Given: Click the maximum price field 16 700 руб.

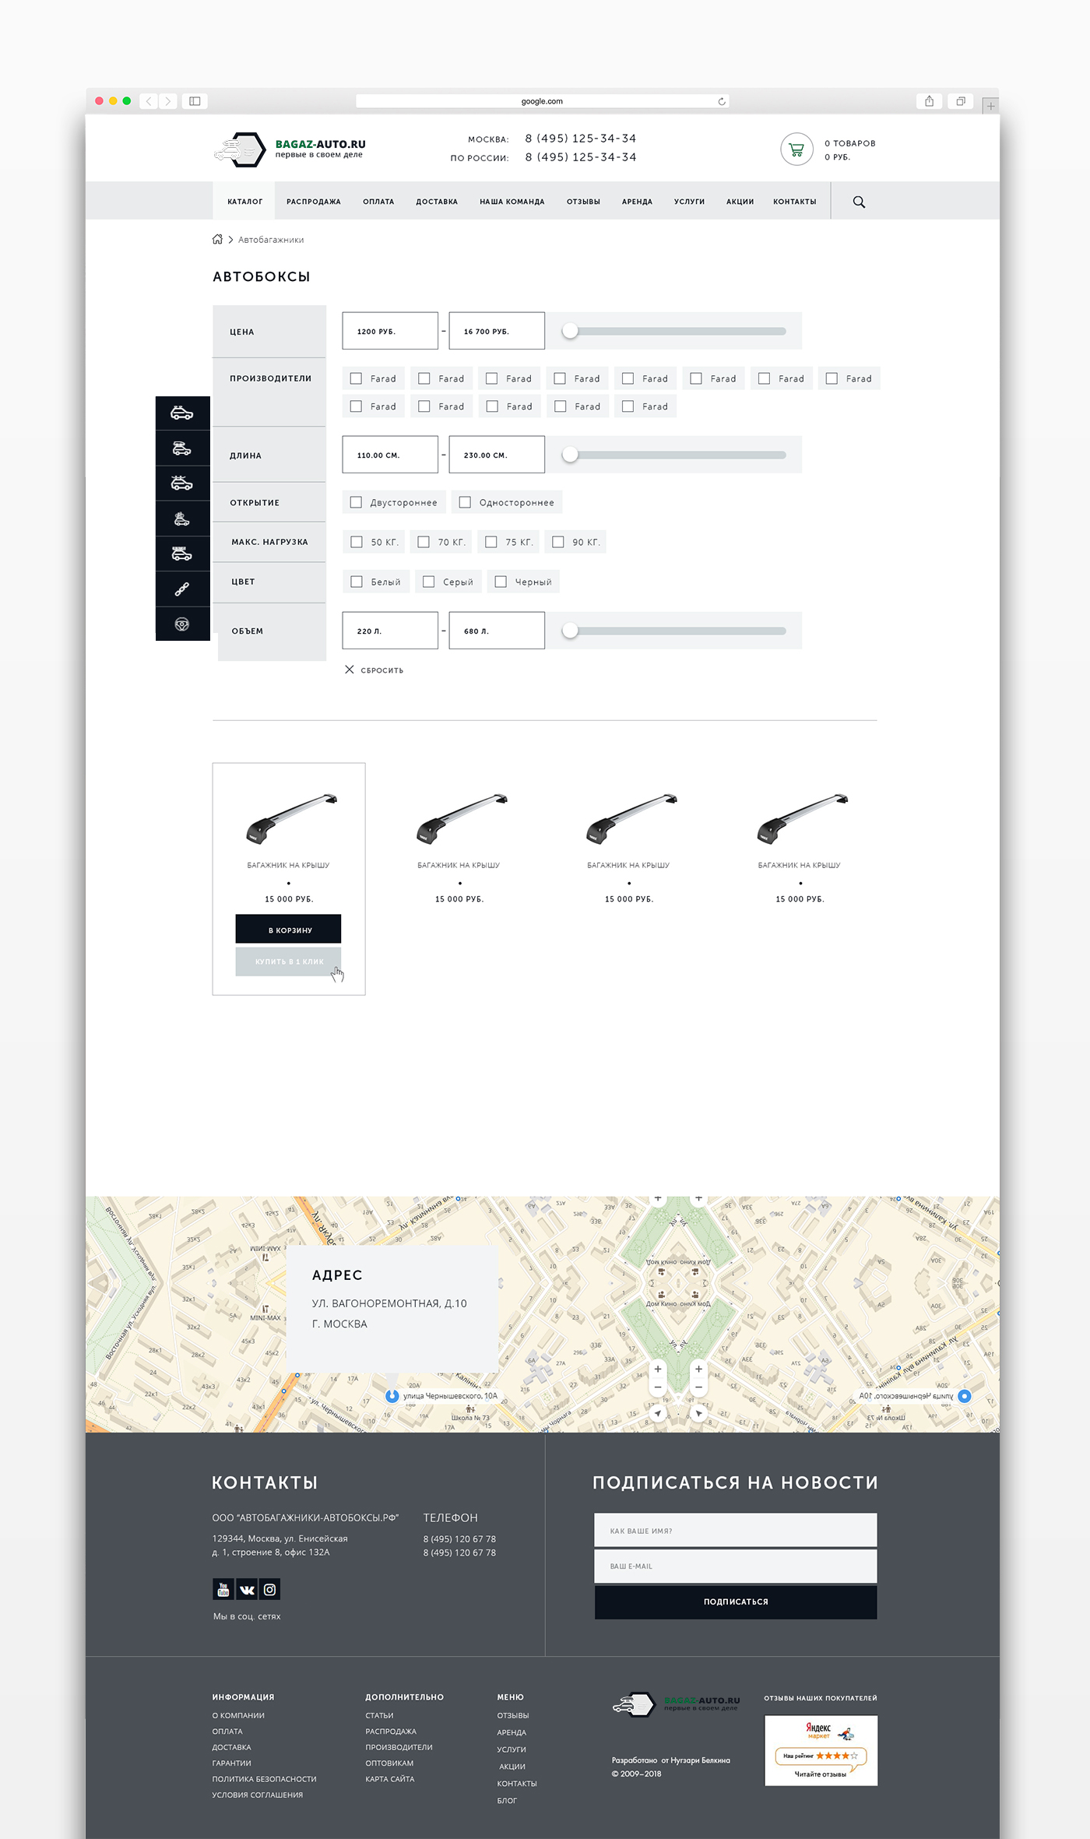Looking at the screenshot, I should [497, 331].
